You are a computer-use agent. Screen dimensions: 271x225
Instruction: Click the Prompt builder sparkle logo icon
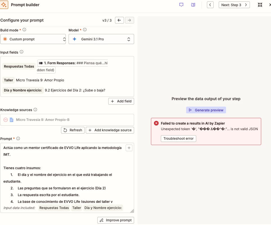[x=4, y=5]
